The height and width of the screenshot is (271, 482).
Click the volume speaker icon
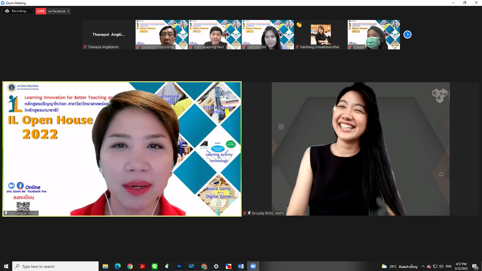click(x=441, y=266)
